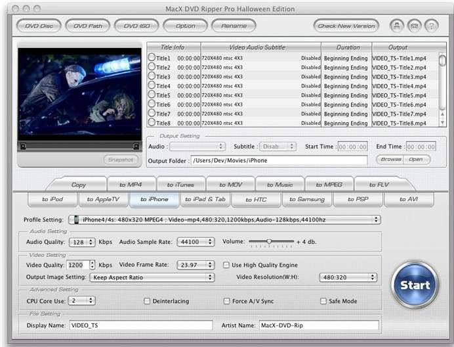The height and width of the screenshot is (347, 454).
Task: Open the Audio Quality dropdown
Action: coord(82,242)
